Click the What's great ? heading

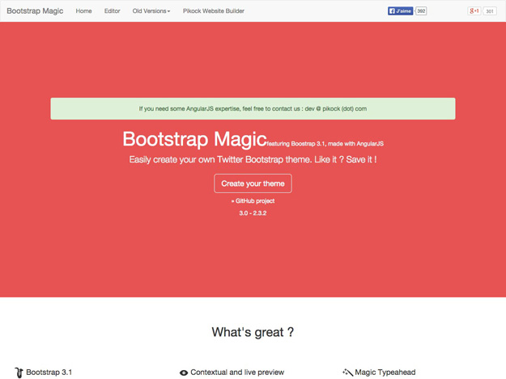coord(253,332)
